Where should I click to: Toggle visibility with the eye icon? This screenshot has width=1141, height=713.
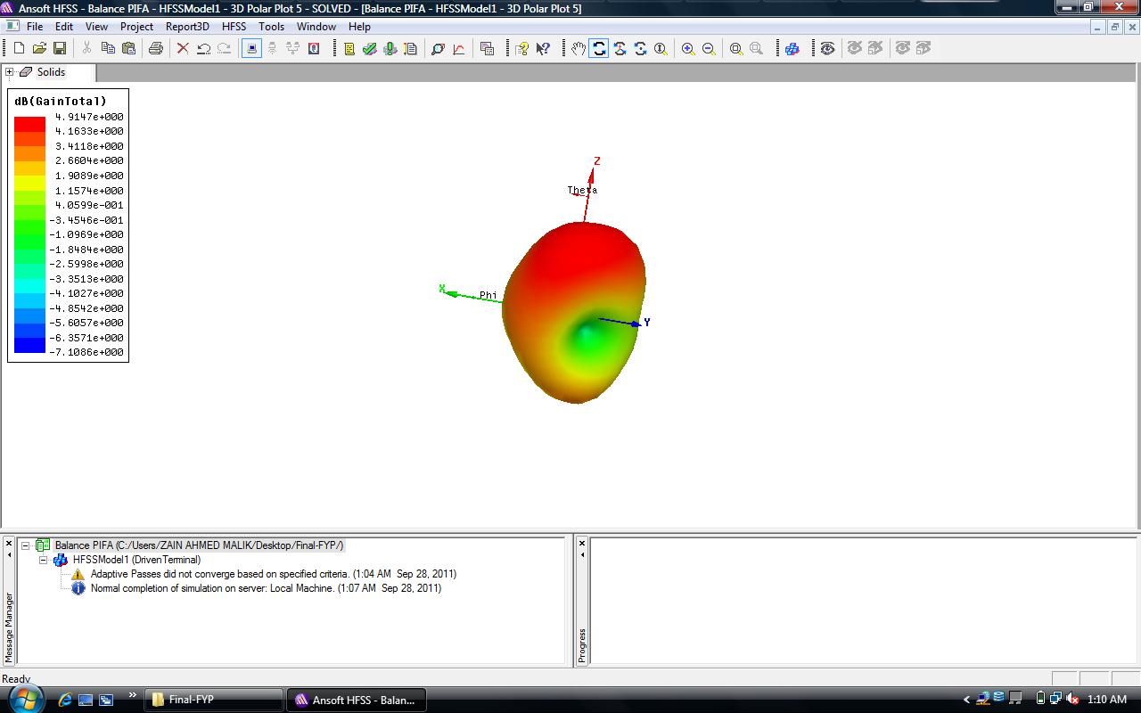click(x=827, y=48)
